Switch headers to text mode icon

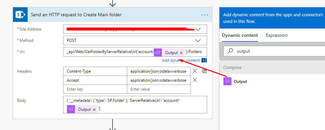pos(204,71)
